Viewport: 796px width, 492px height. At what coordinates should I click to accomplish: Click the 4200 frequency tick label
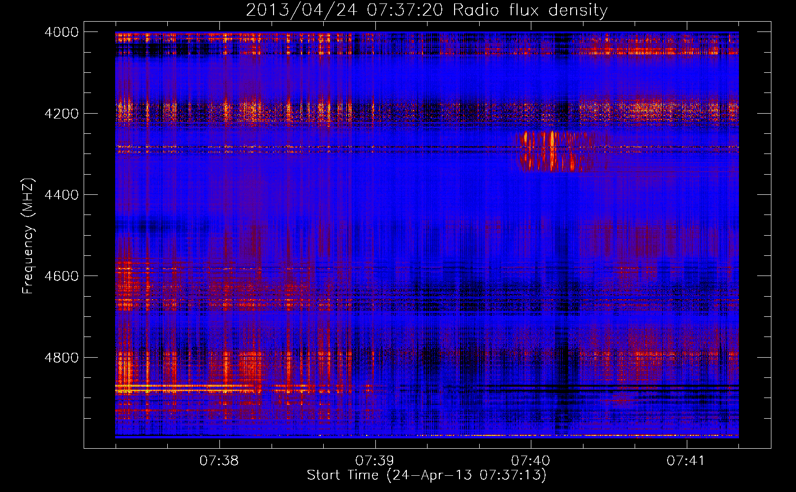pos(61,113)
